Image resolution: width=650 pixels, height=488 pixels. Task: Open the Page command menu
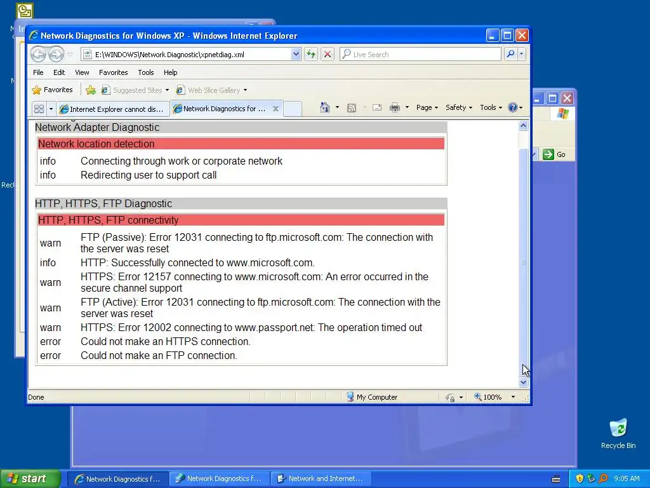click(427, 107)
